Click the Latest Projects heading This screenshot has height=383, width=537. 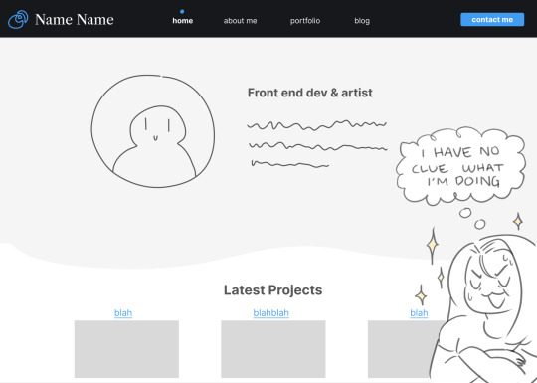pyautogui.click(x=272, y=290)
